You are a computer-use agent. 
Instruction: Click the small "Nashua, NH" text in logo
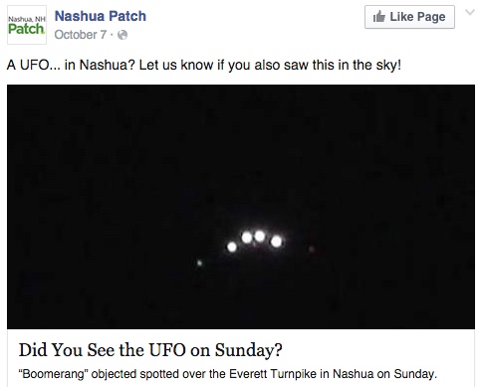pyautogui.click(x=27, y=19)
